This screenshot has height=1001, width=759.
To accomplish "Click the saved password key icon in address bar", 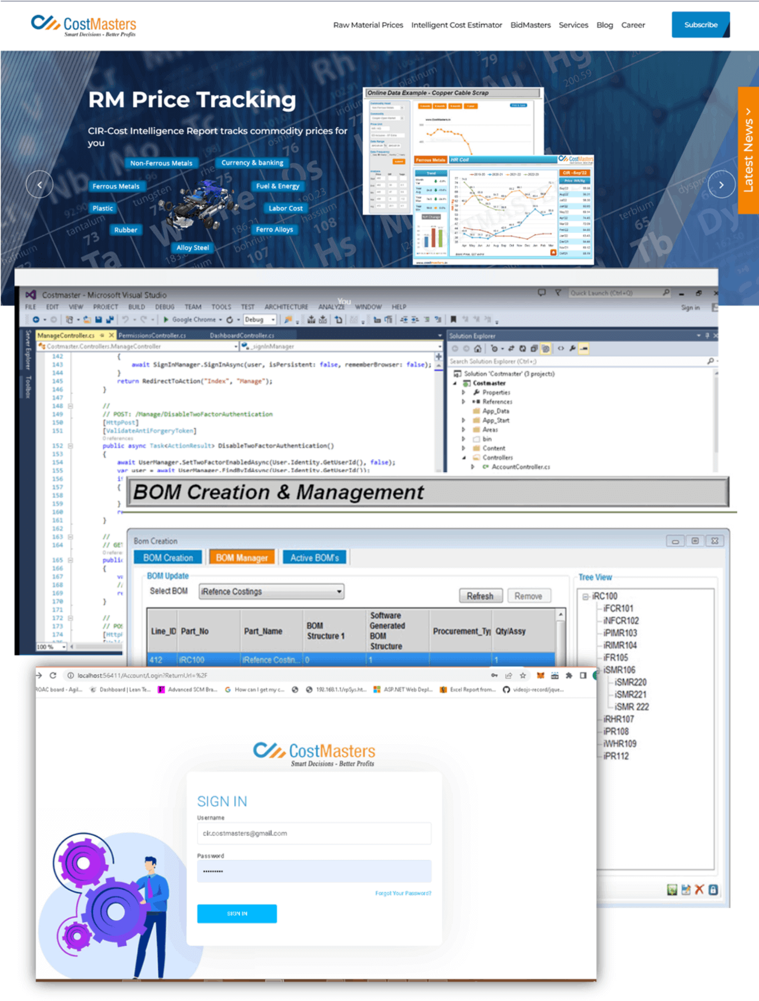I will pyautogui.click(x=494, y=675).
